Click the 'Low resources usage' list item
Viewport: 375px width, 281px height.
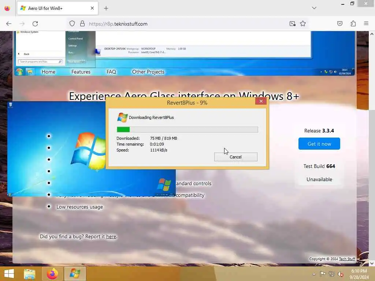tap(79, 207)
